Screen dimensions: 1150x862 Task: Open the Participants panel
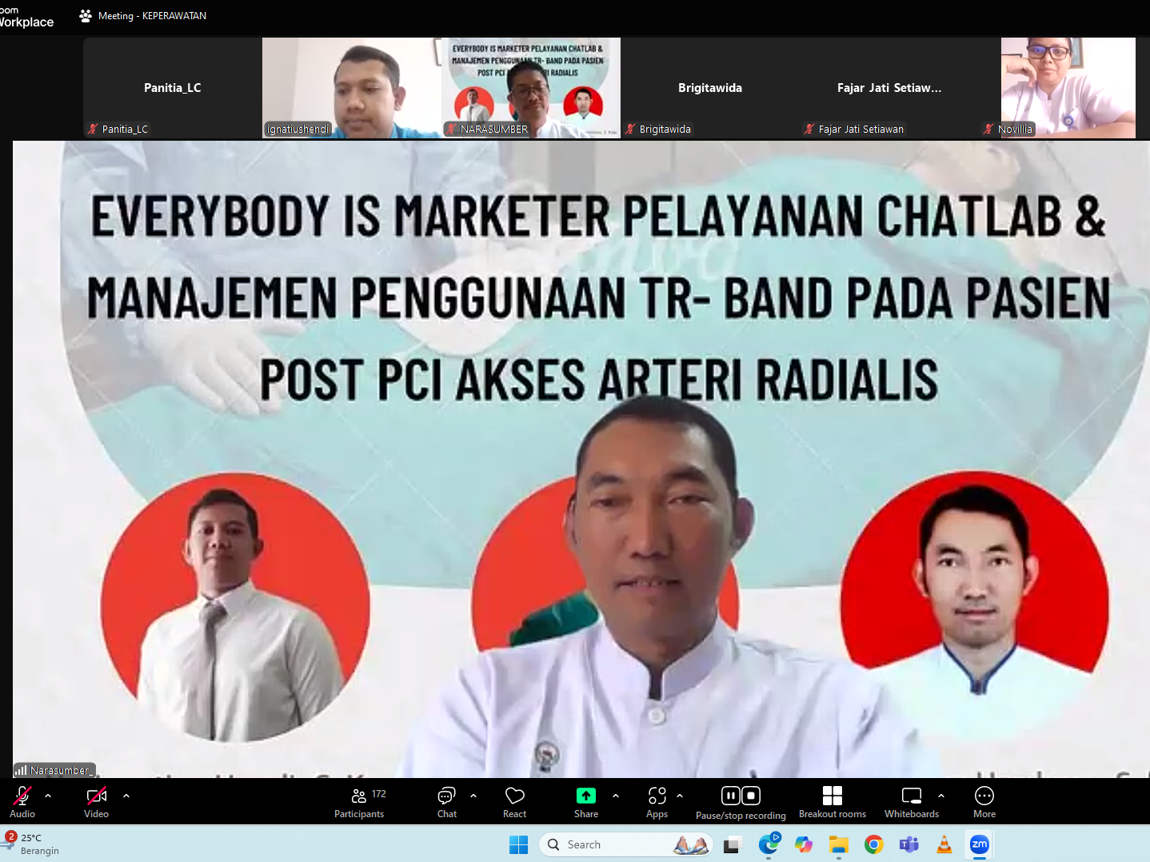[x=359, y=802]
